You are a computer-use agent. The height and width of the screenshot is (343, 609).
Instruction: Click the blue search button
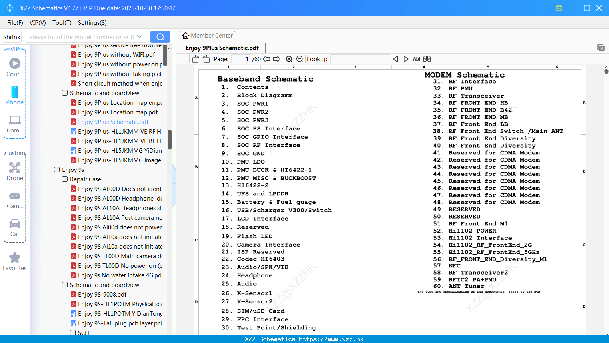[160, 37]
